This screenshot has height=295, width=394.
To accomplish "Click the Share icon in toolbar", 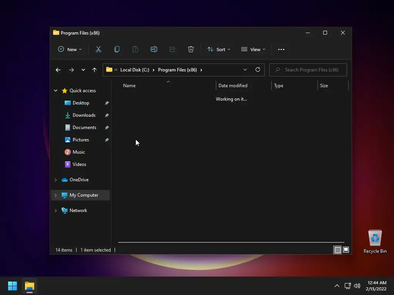I will (x=172, y=50).
